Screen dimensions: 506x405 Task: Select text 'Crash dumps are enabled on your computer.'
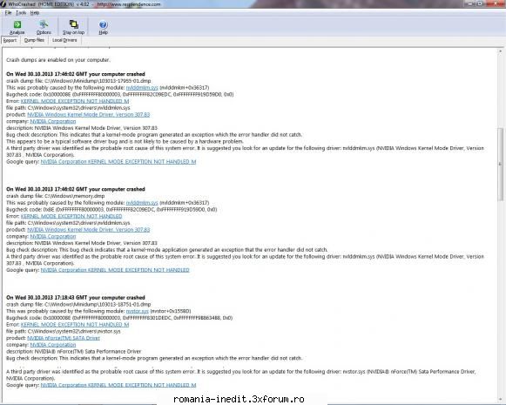pyautogui.click(x=58, y=60)
